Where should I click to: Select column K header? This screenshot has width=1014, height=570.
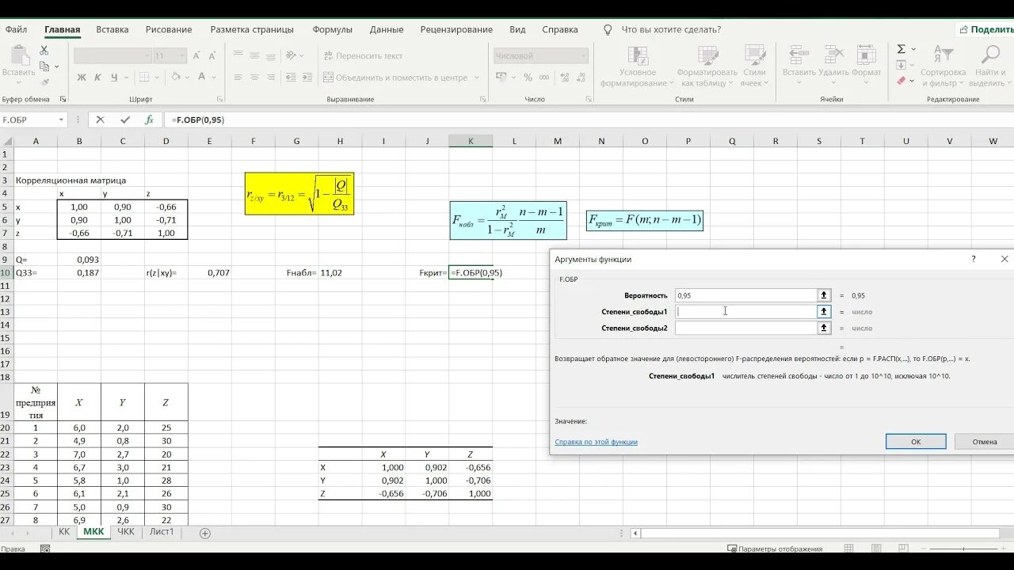471,141
